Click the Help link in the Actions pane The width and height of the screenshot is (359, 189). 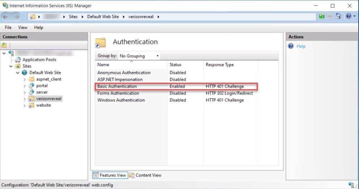coord(301,46)
